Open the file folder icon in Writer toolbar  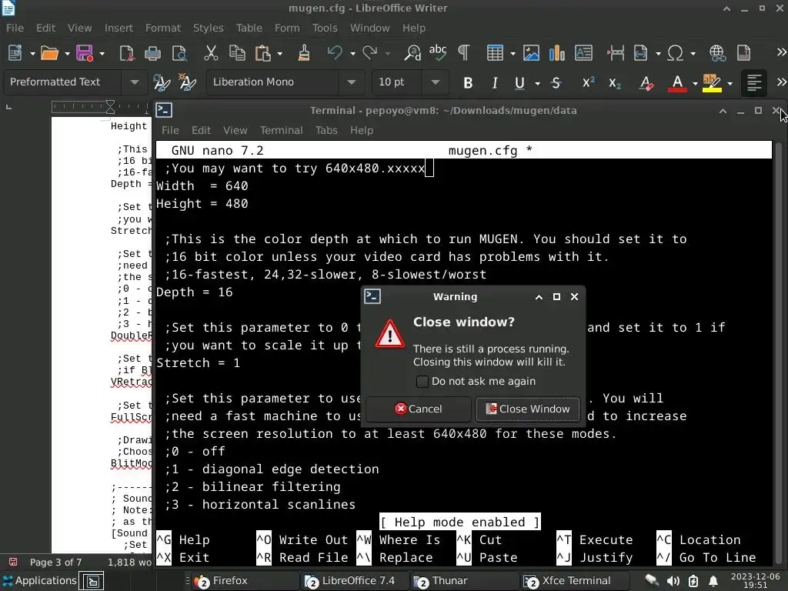(49, 53)
